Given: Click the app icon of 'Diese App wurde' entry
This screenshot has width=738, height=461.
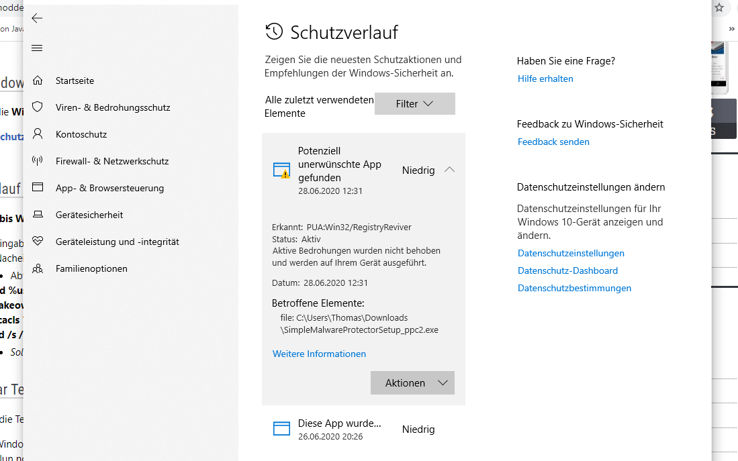Looking at the screenshot, I should coord(282,429).
